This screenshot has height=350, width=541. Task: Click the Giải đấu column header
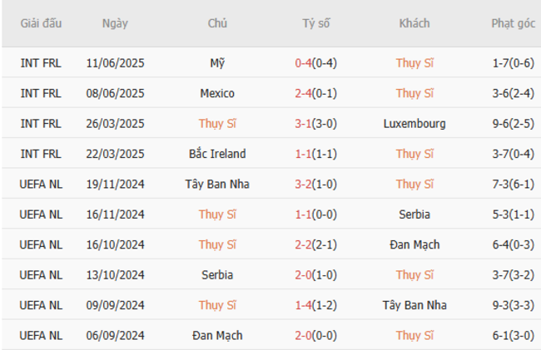point(41,23)
